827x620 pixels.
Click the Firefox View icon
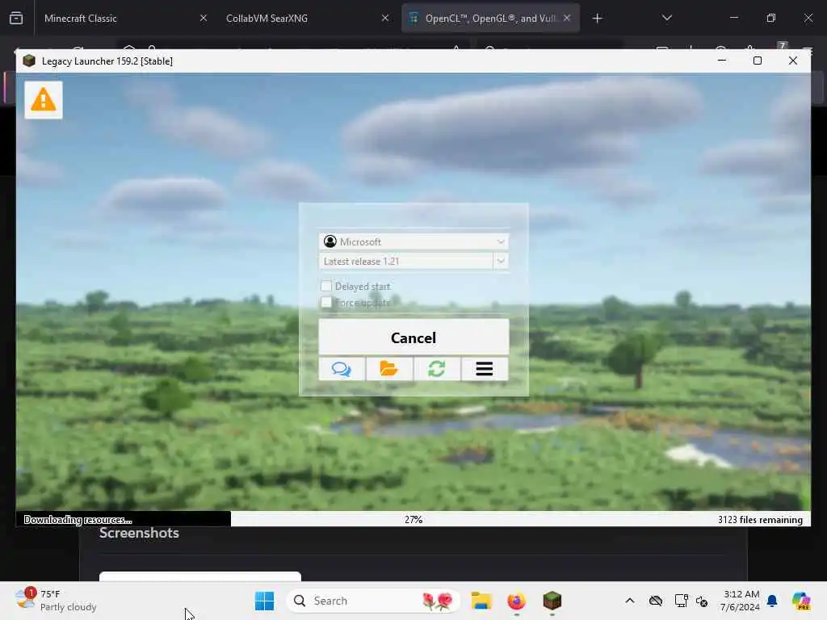pyautogui.click(x=16, y=18)
